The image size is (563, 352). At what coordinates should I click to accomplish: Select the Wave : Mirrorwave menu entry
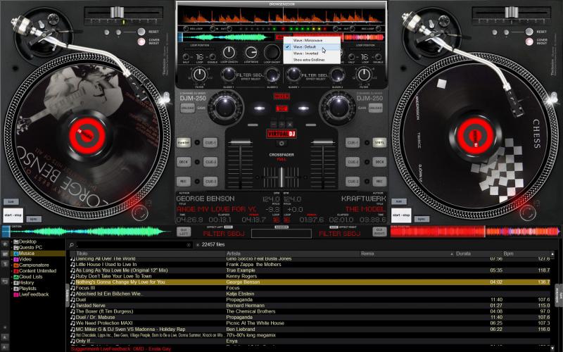(312, 40)
